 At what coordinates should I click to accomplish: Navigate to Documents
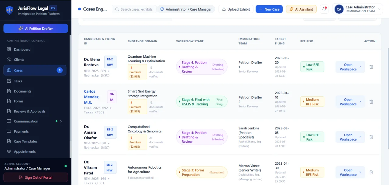click(x=35, y=91)
